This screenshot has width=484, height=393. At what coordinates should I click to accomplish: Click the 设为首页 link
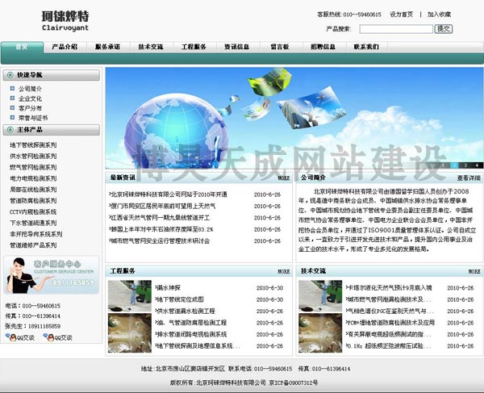(401, 15)
